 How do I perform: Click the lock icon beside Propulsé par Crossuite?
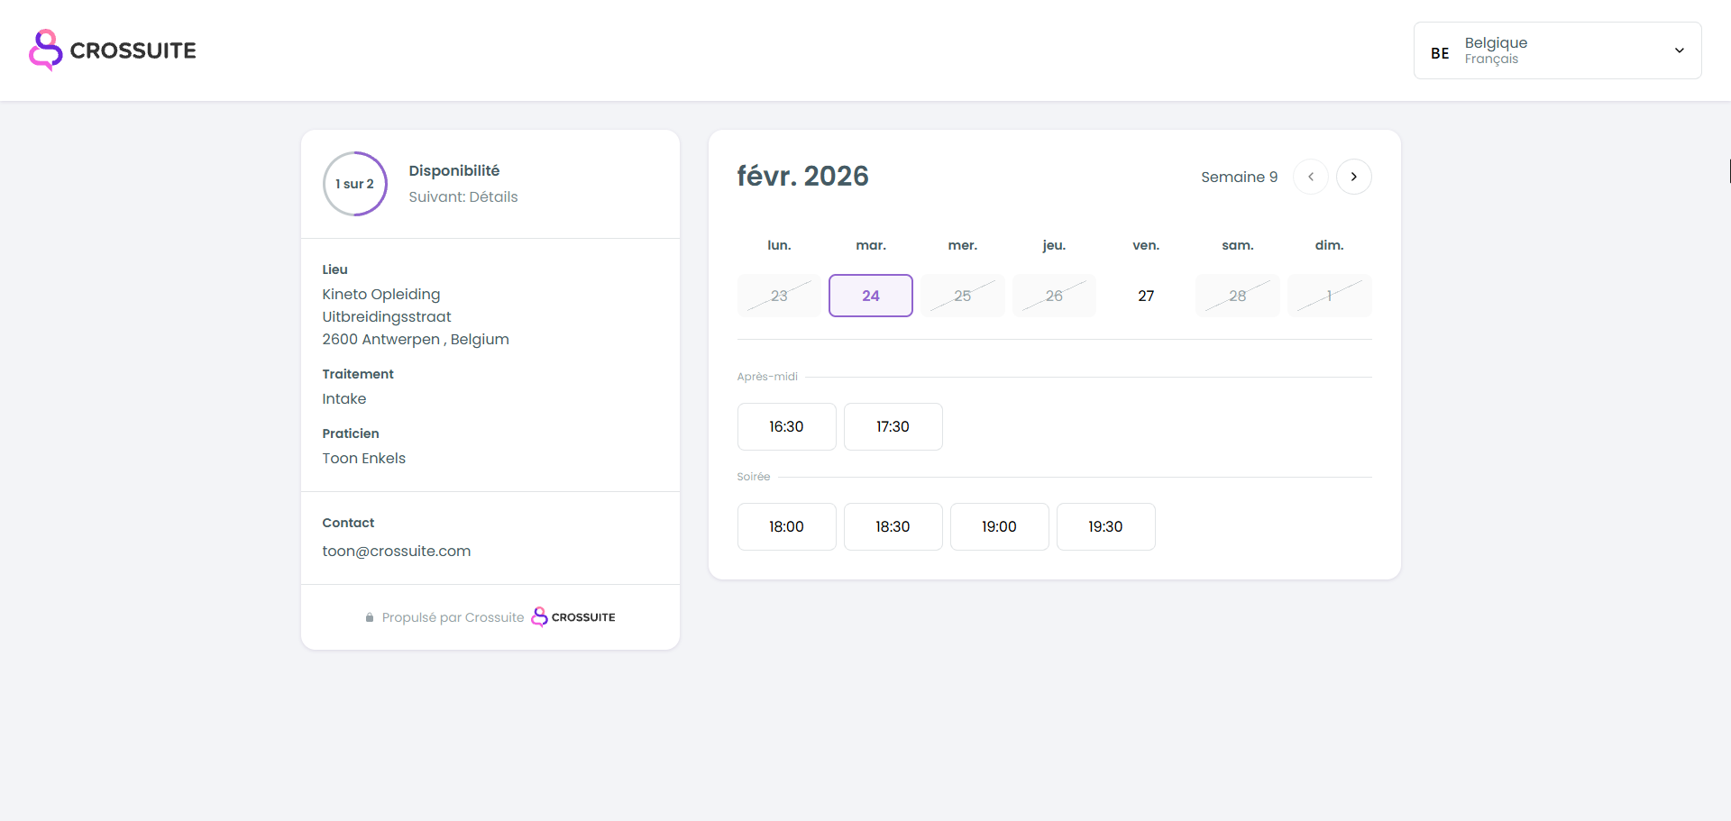click(370, 617)
